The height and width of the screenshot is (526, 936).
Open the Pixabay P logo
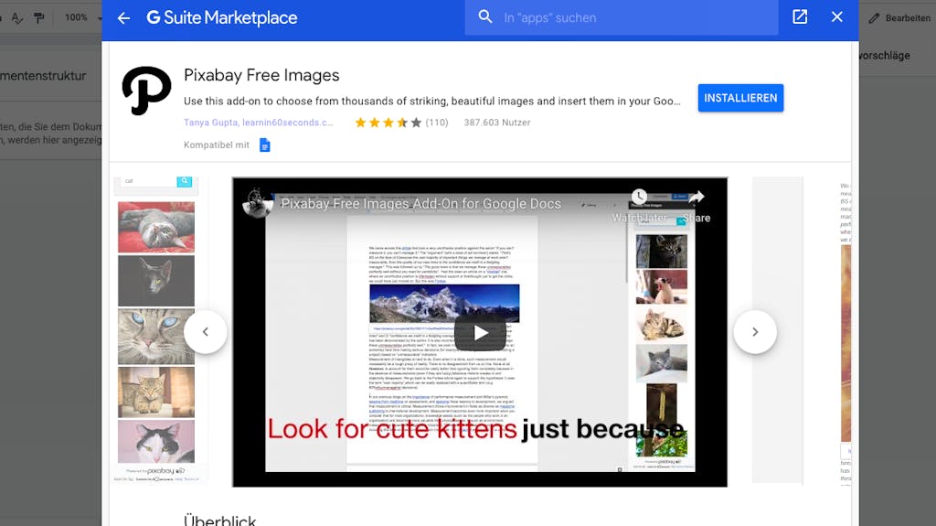click(146, 91)
